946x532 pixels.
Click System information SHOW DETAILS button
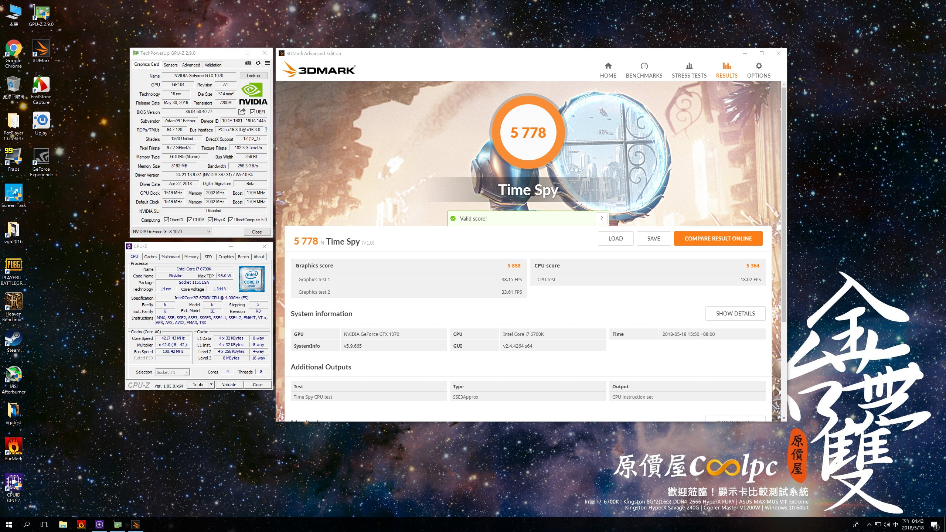click(735, 314)
